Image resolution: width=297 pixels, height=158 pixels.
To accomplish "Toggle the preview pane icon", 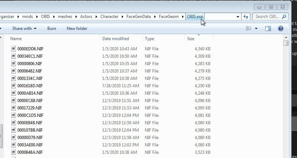I will [268, 29].
